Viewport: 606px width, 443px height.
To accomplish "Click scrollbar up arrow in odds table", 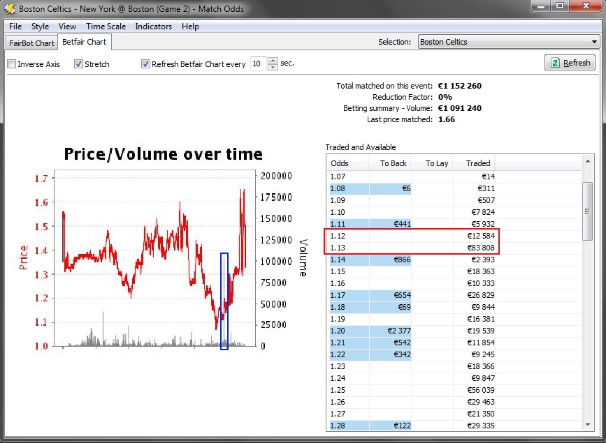I will [588, 161].
